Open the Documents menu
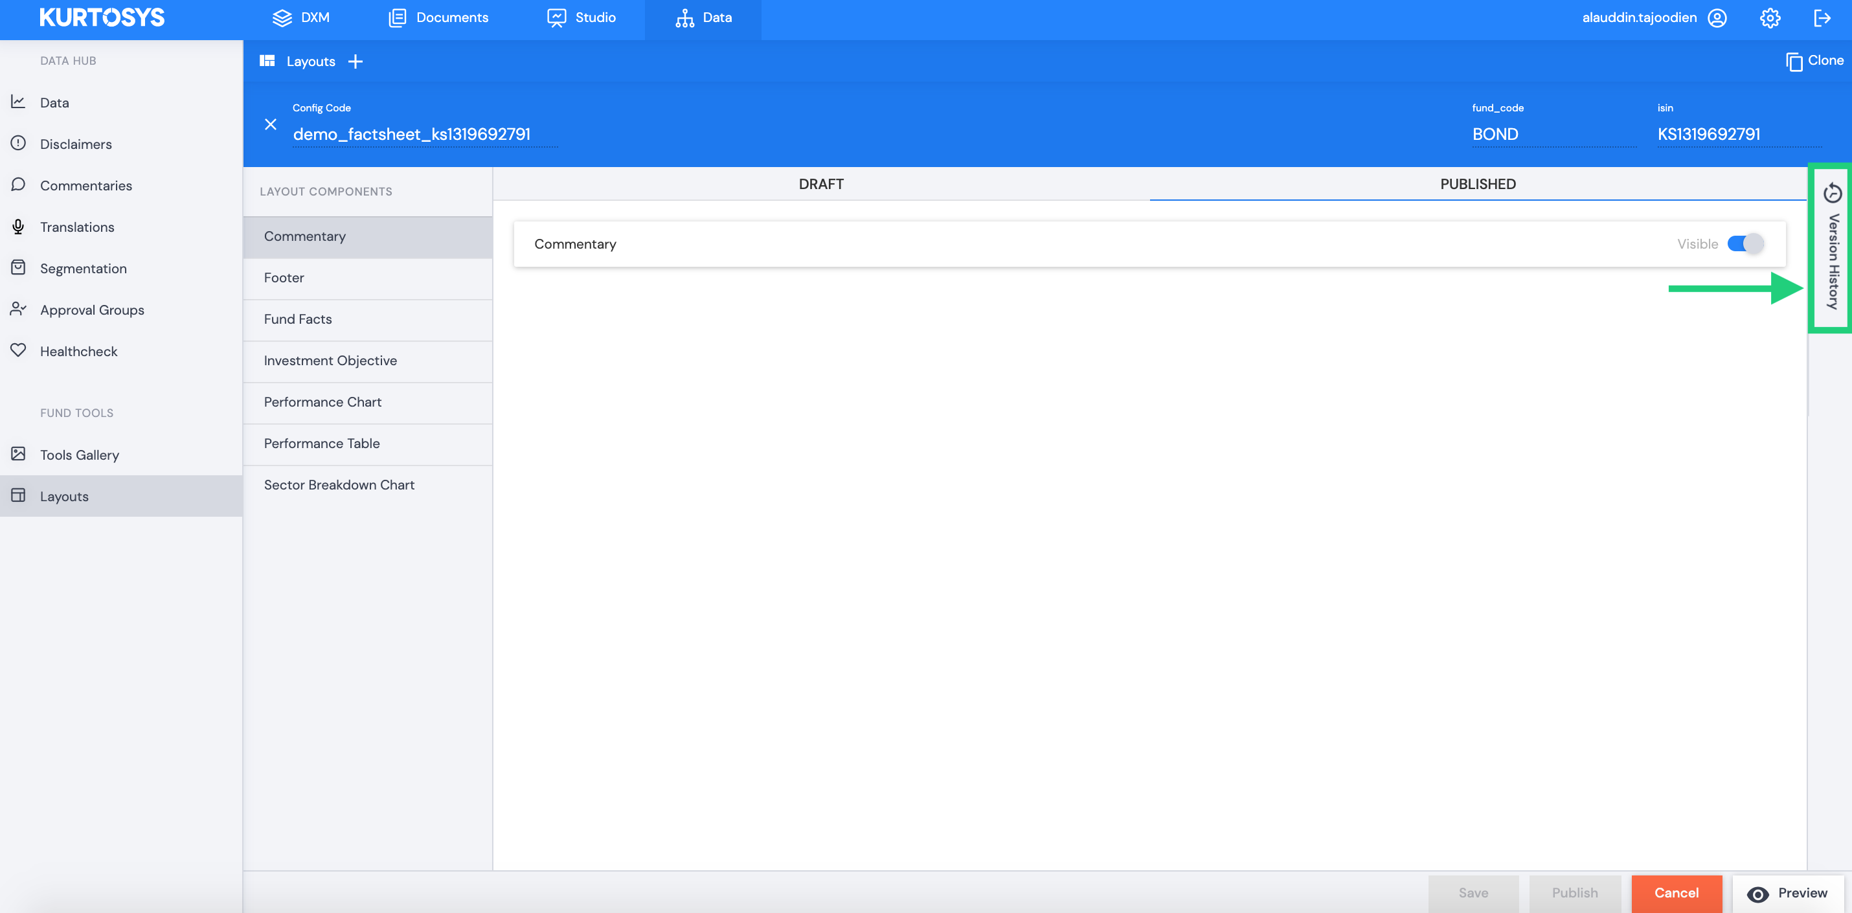Screen dimensions: 1852x913 tap(438, 18)
